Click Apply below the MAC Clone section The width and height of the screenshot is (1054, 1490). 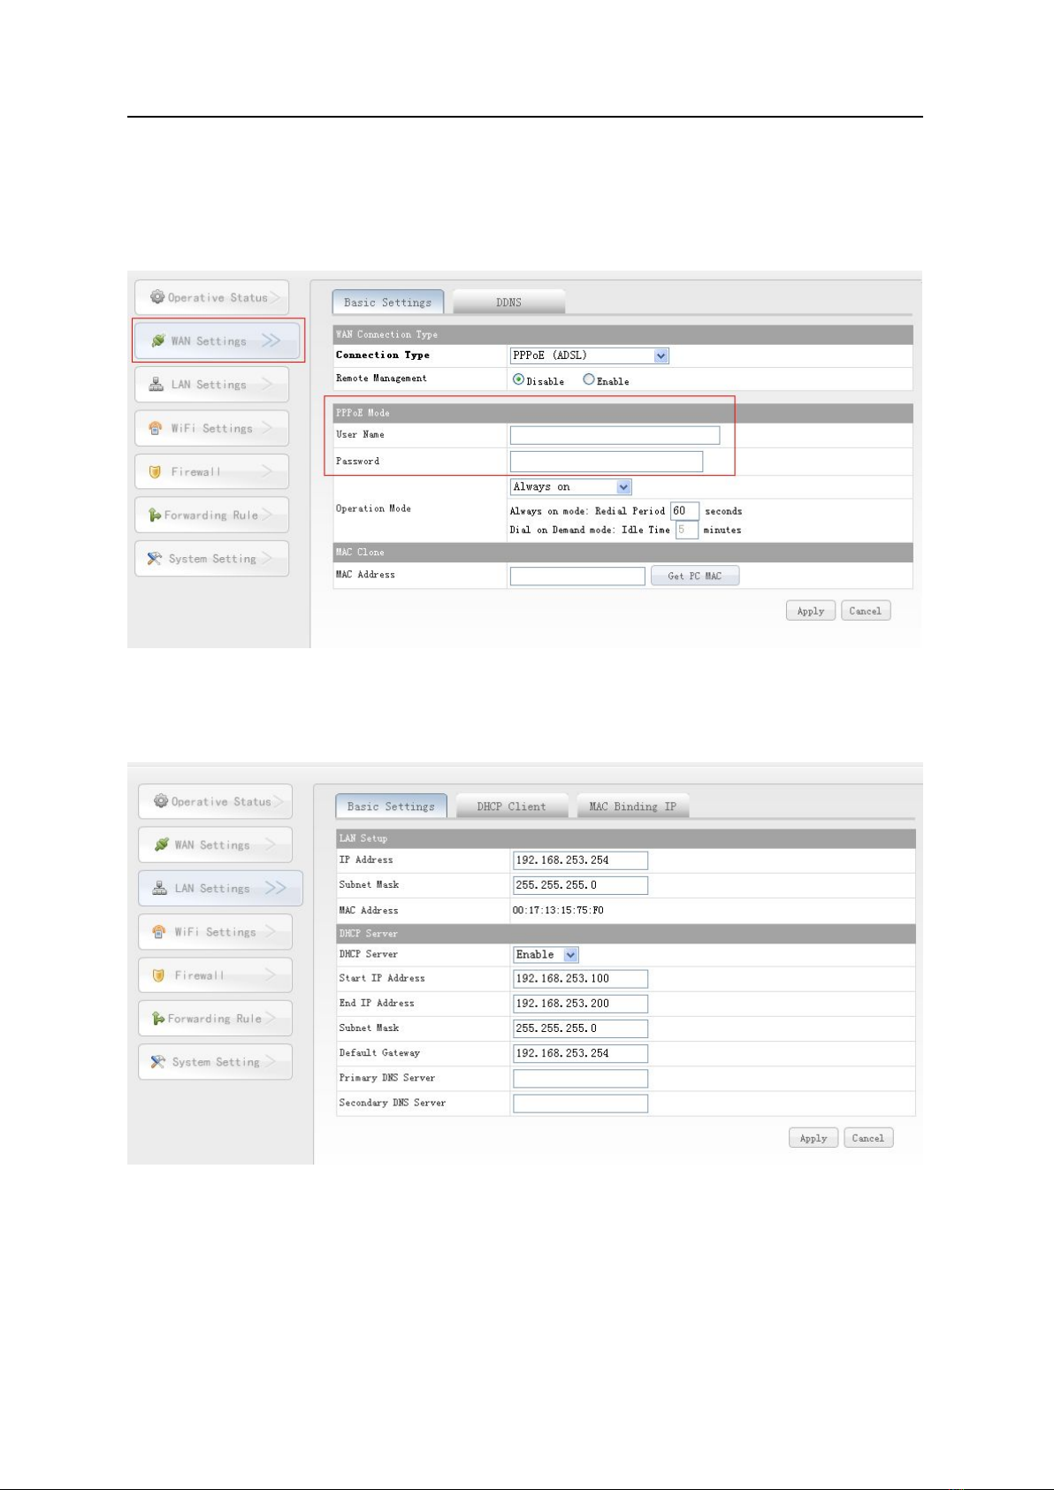click(810, 611)
